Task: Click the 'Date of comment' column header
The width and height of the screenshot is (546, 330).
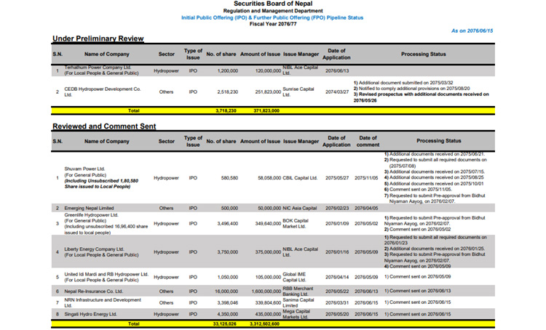Action: [368, 141]
